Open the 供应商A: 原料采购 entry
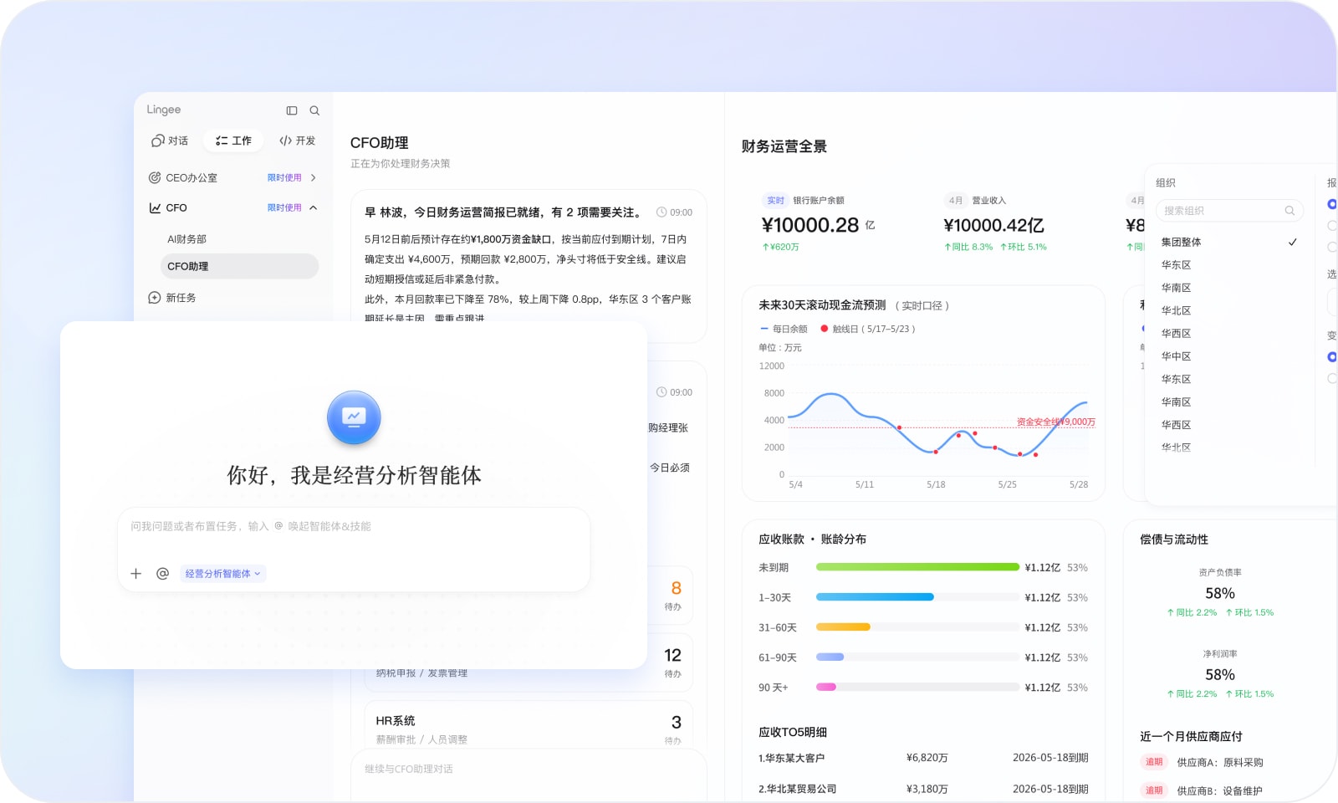The height and width of the screenshot is (803, 1338). coord(1220,763)
